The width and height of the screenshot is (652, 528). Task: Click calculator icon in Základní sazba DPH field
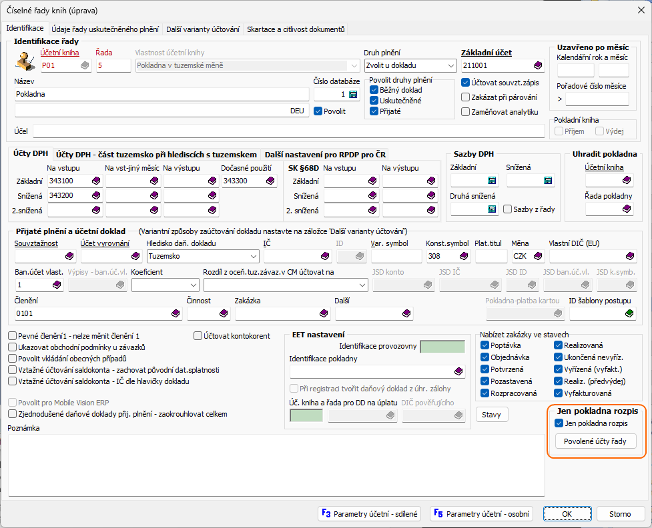[492, 181]
